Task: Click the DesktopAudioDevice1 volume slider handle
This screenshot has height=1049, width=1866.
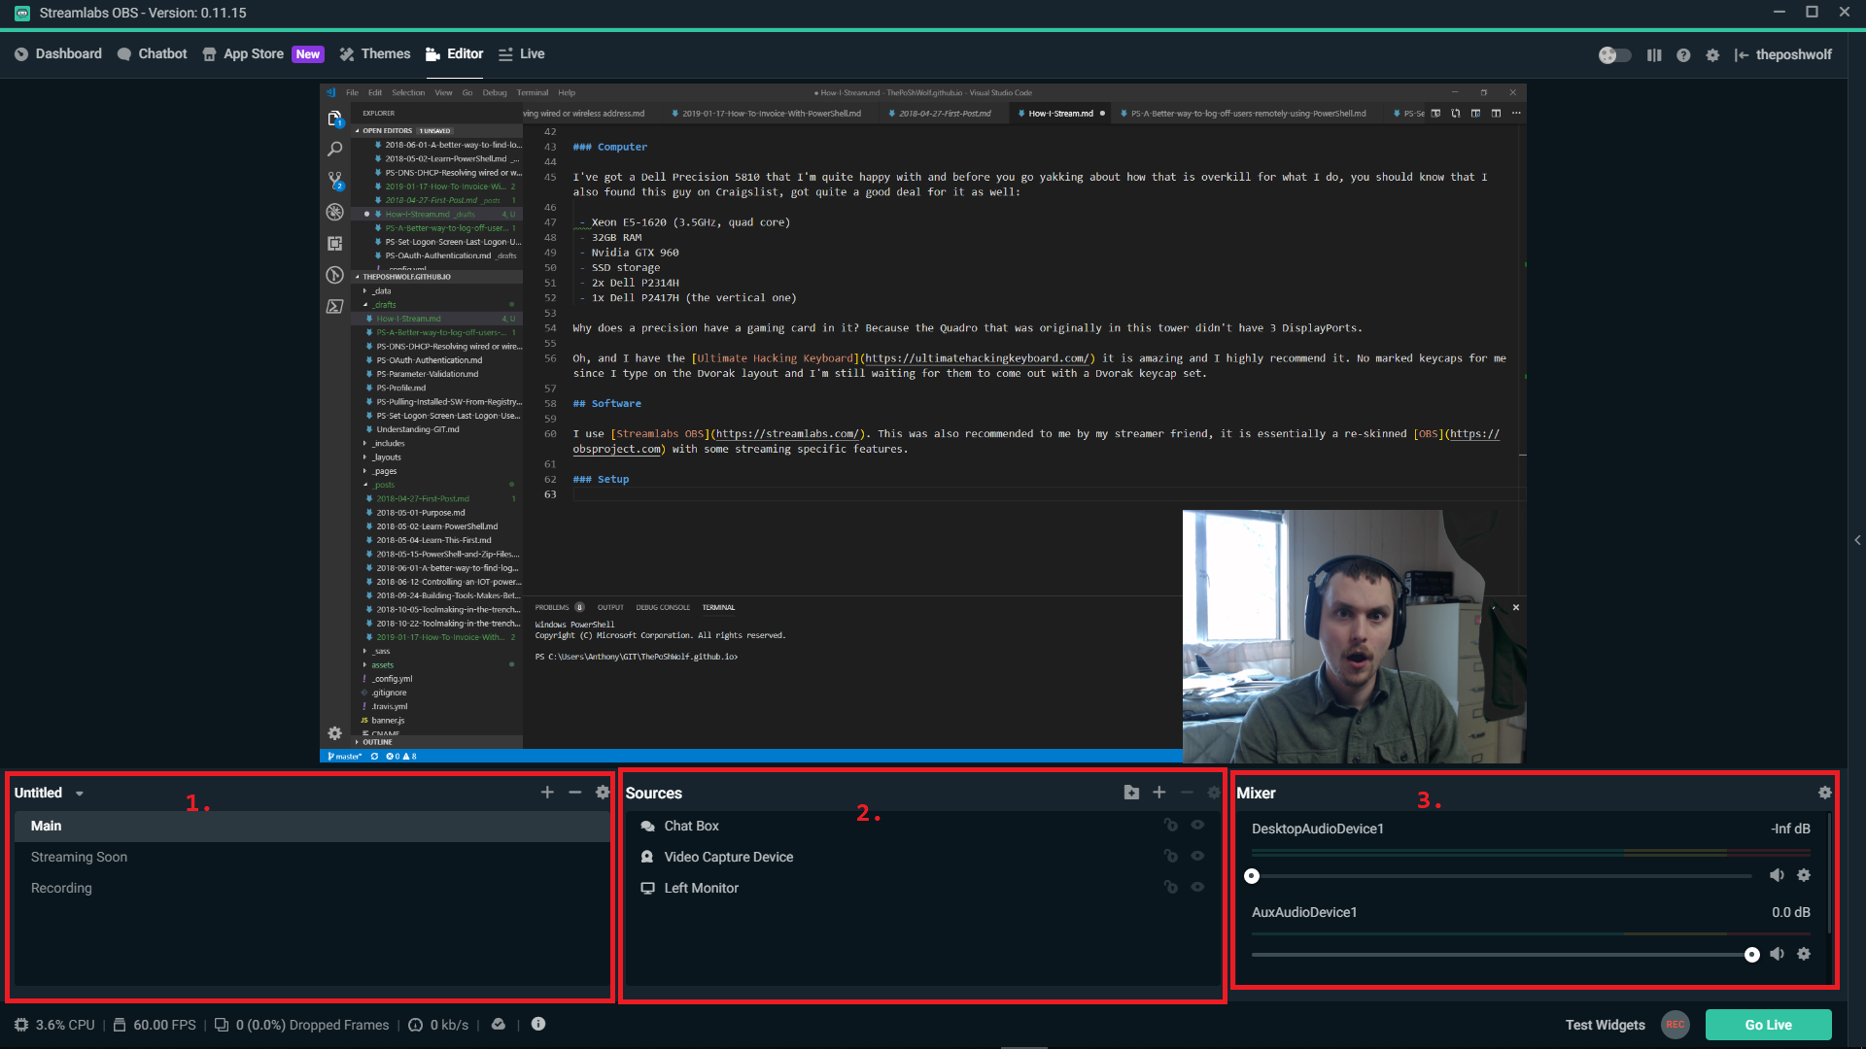Action: (x=1252, y=876)
